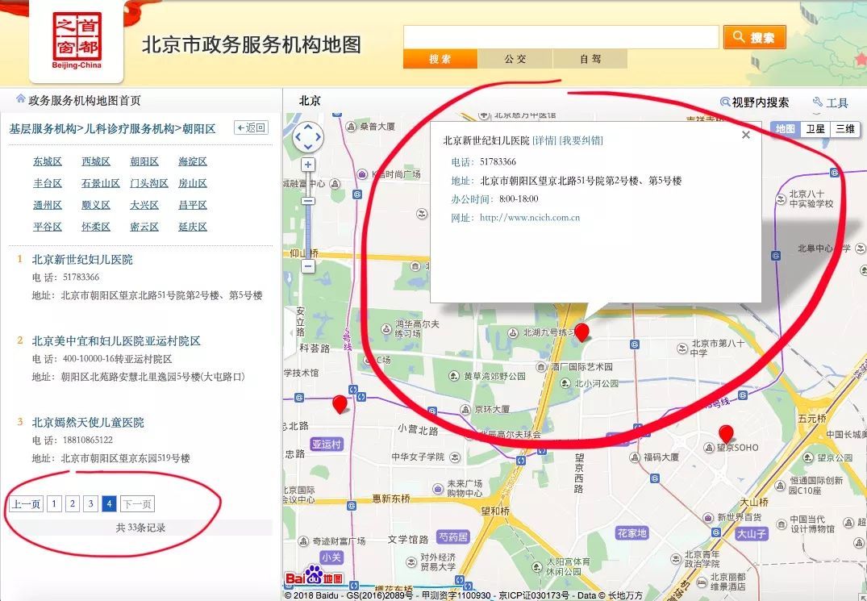Viewport: 867px width, 601px height.
Task: Go to page 3 of results
Action: pos(90,504)
